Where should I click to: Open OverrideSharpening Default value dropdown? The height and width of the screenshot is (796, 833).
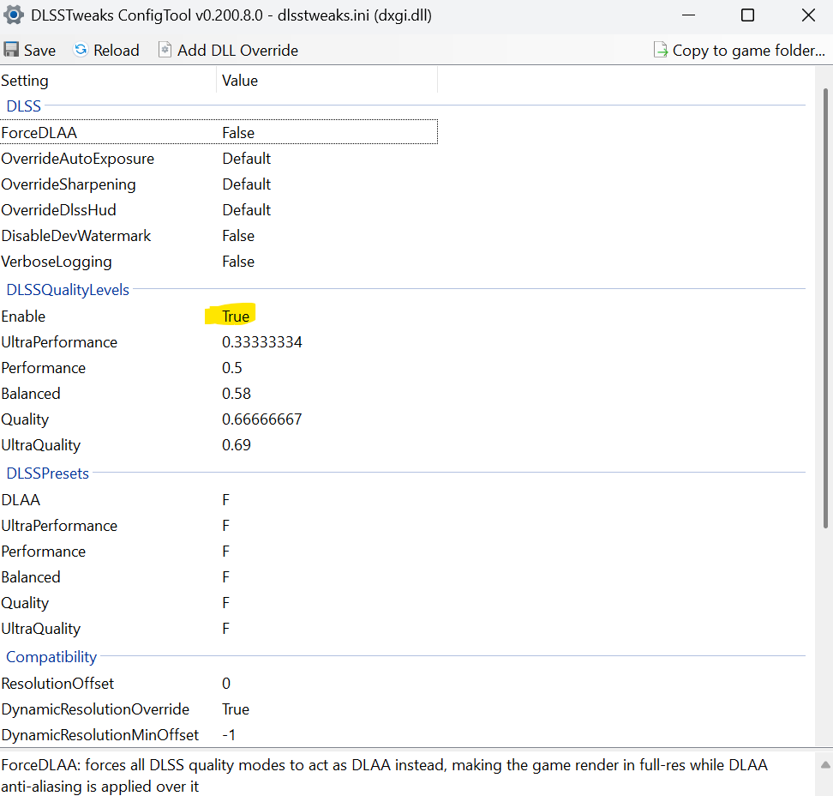click(x=246, y=184)
